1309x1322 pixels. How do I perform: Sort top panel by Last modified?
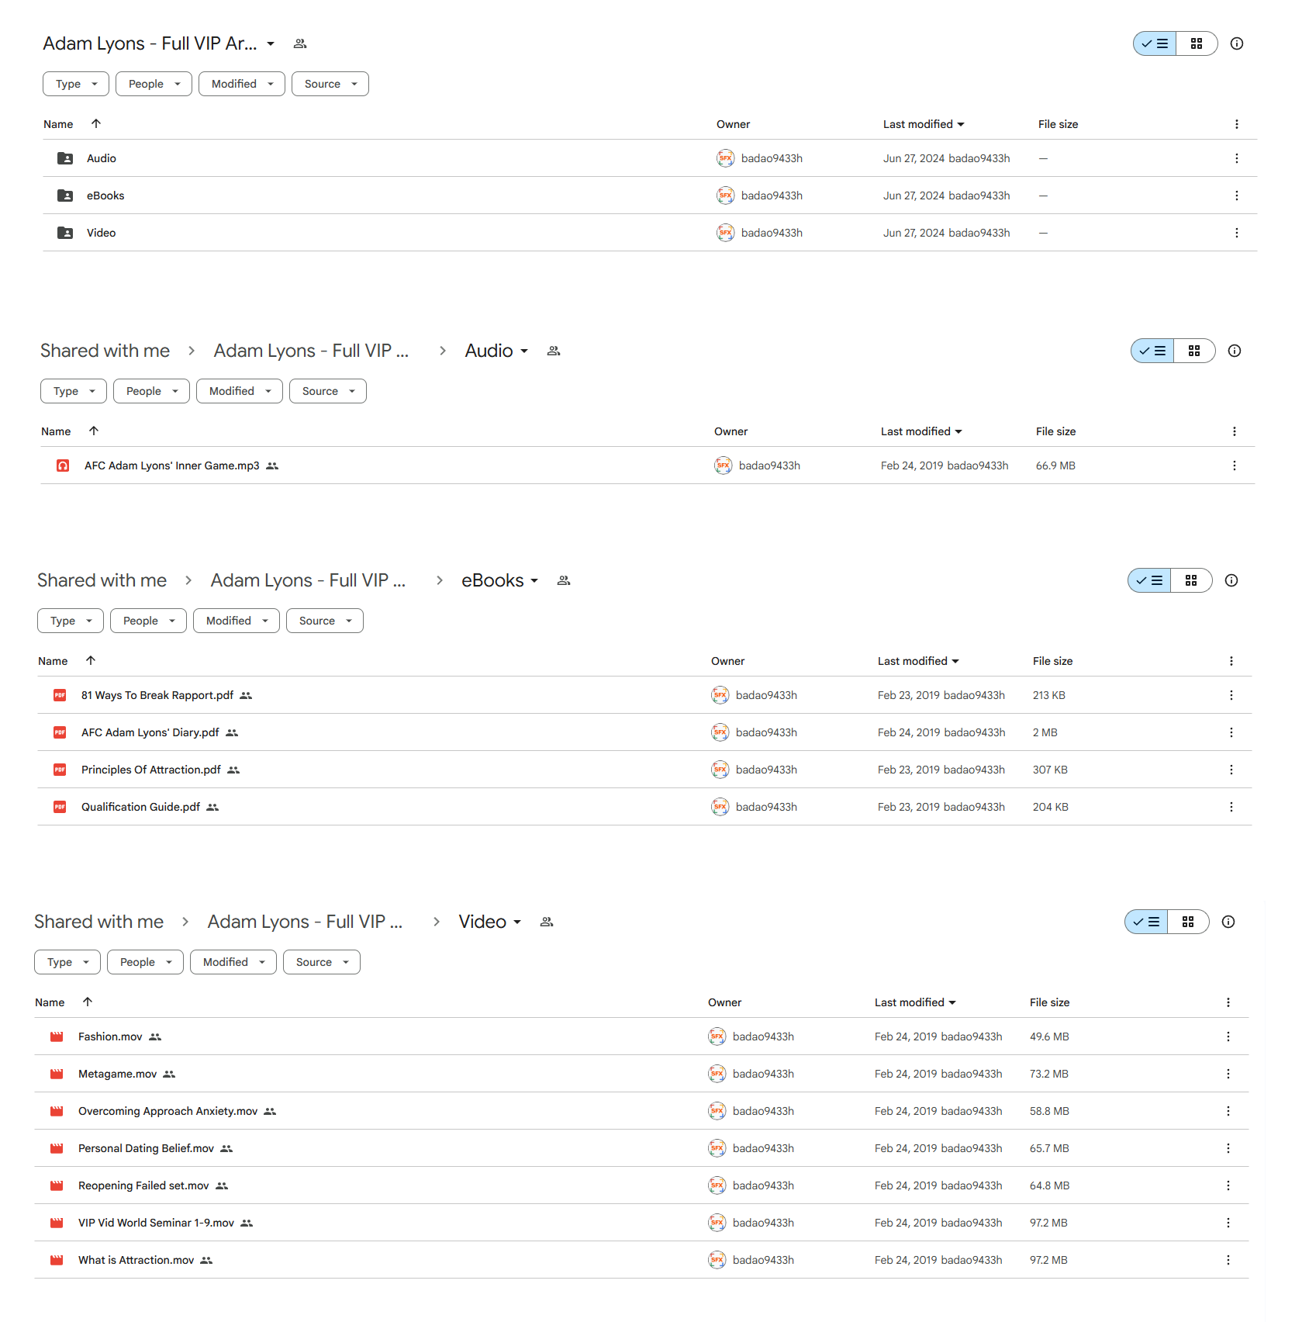[x=924, y=124]
